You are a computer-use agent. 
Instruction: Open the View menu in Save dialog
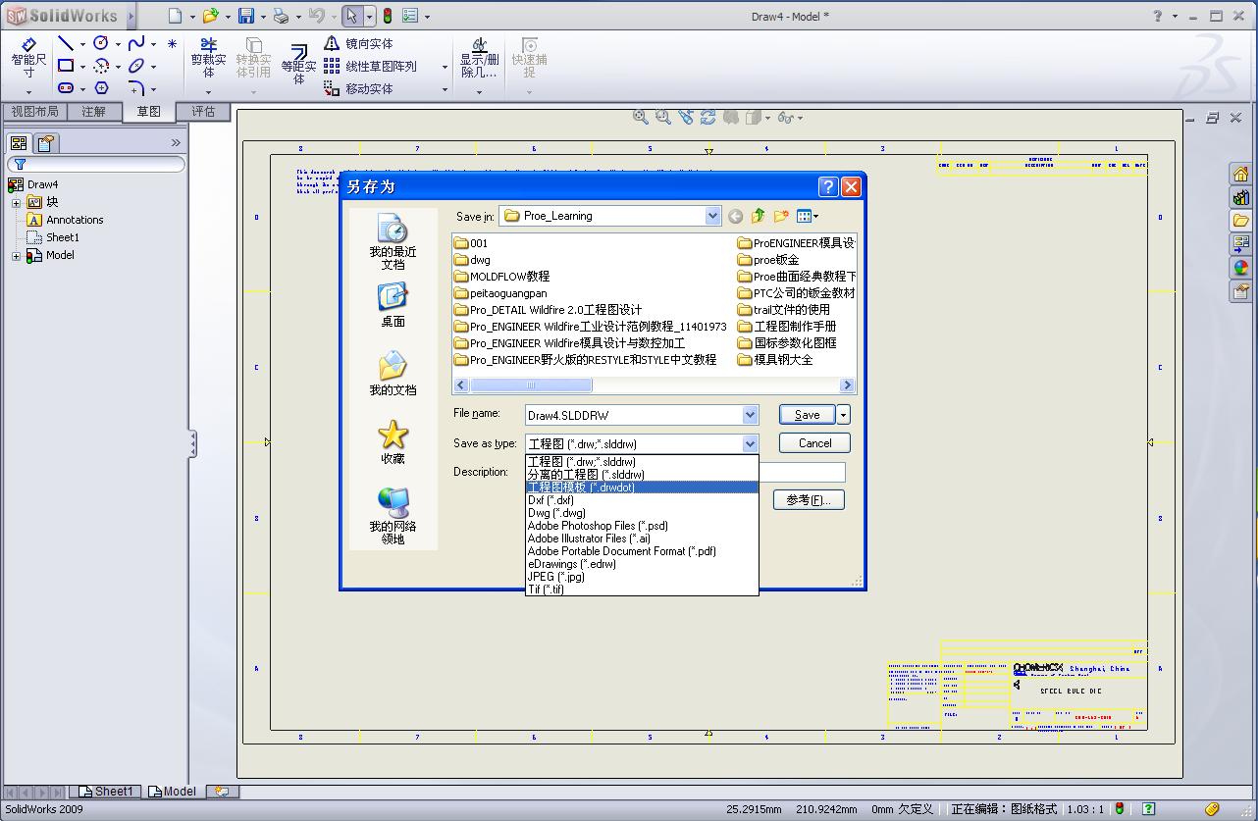tap(808, 216)
